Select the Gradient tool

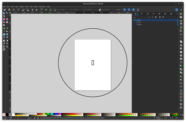(x=4, y=34)
